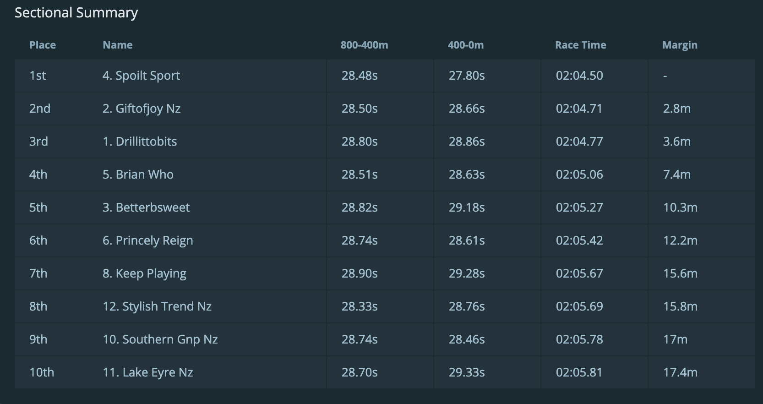
Task: Click on 6. Princely Reign
Action: pyautogui.click(x=148, y=240)
